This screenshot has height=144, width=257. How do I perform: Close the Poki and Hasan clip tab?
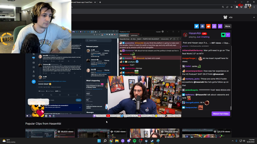tap(95, 2)
